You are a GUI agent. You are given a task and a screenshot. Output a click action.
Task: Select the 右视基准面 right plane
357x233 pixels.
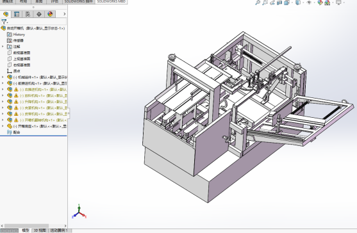click(x=19, y=65)
